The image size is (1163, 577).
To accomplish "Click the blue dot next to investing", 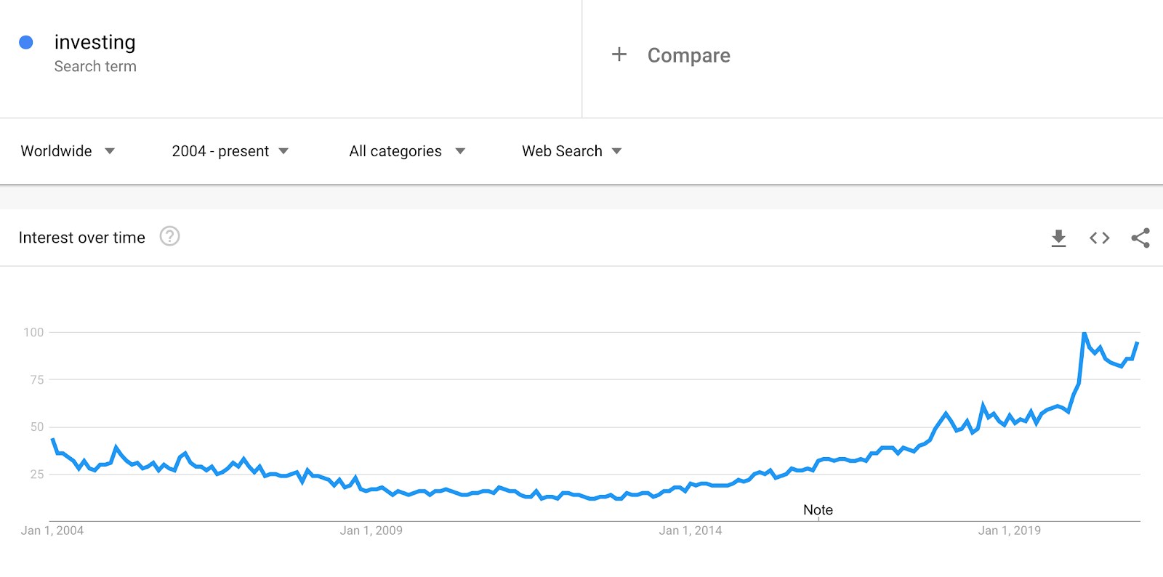I will click(x=26, y=42).
